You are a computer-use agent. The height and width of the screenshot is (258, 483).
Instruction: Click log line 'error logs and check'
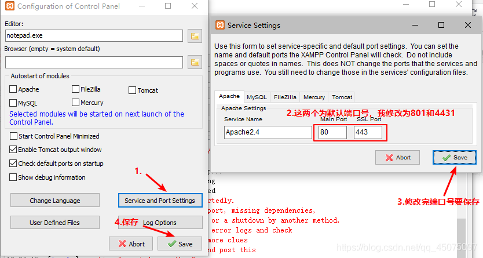click(x=252, y=230)
